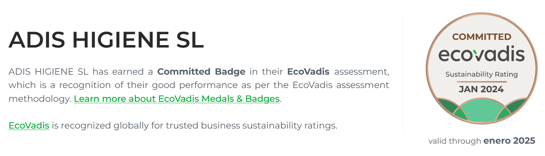Click the Sustainability Rating text on the badge
The height and width of the screenshot is (156, 545).
(481, 74)
